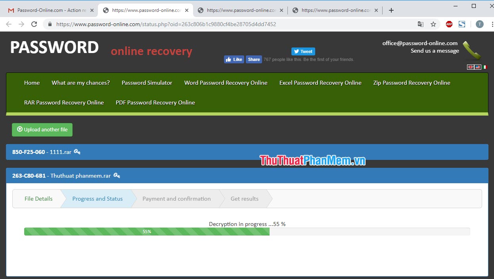The image size is (494, 279).
Task: Open the Get results tab
Action: tap(244, 199)
